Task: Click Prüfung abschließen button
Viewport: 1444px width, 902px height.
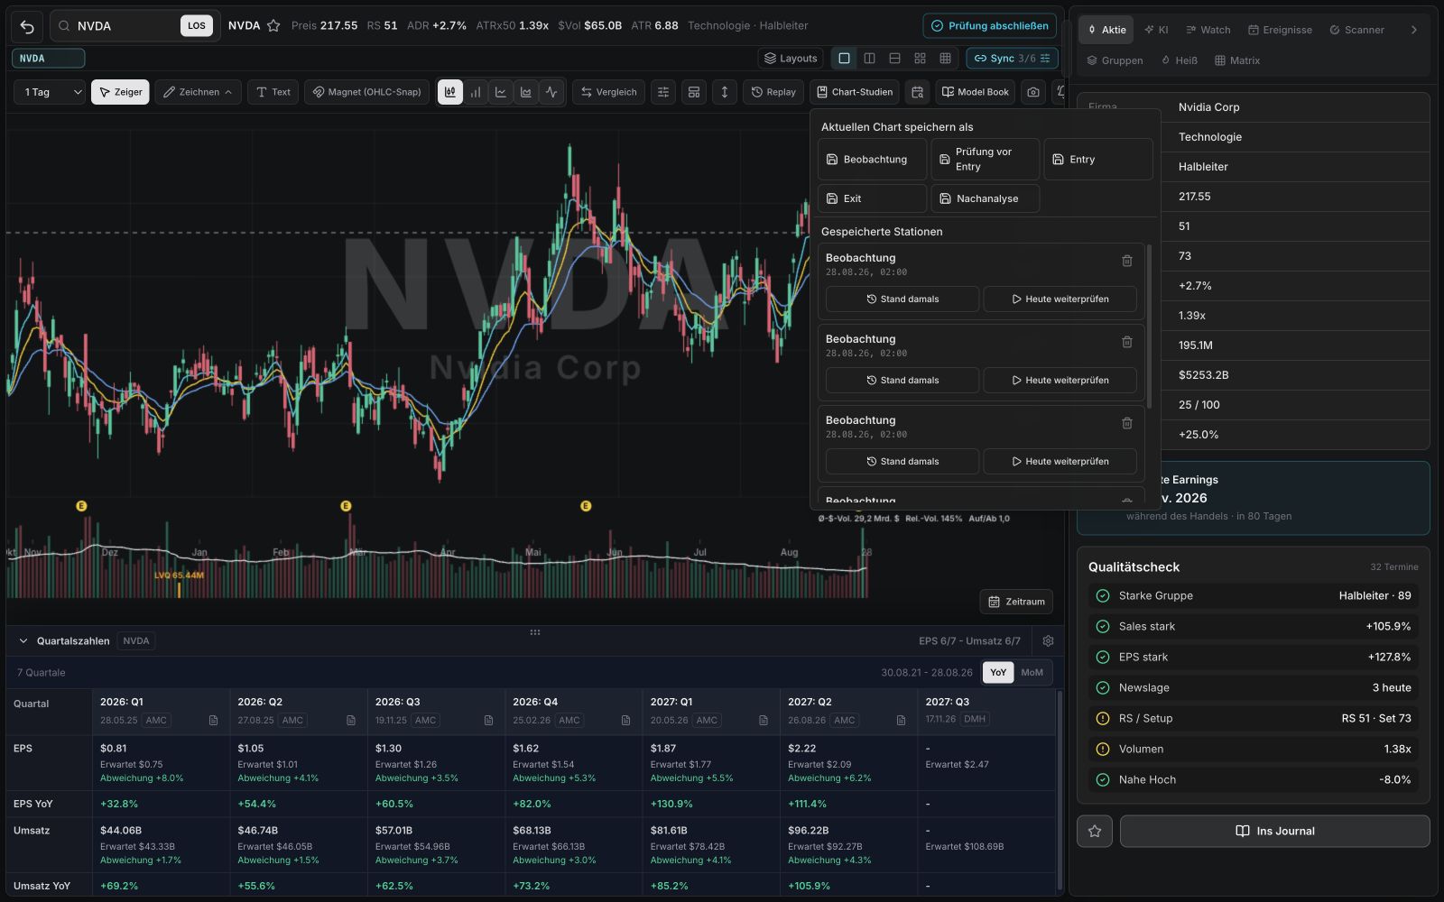Action: click(990, 26)
